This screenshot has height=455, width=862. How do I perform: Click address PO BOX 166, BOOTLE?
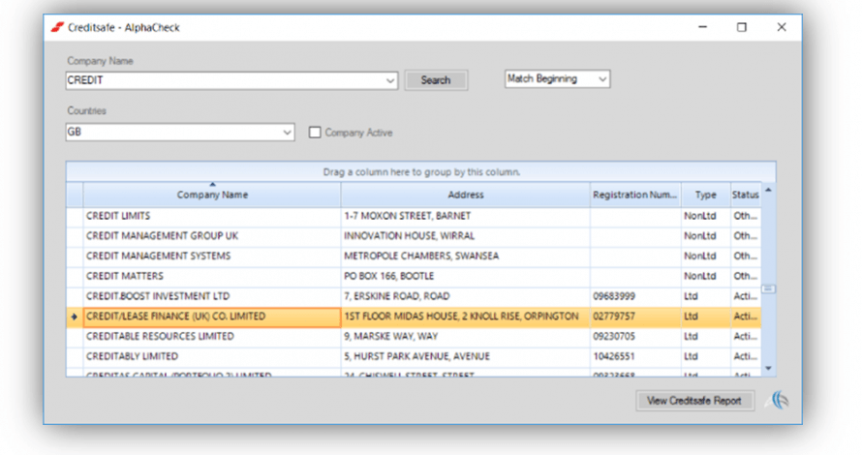(388, 276)
